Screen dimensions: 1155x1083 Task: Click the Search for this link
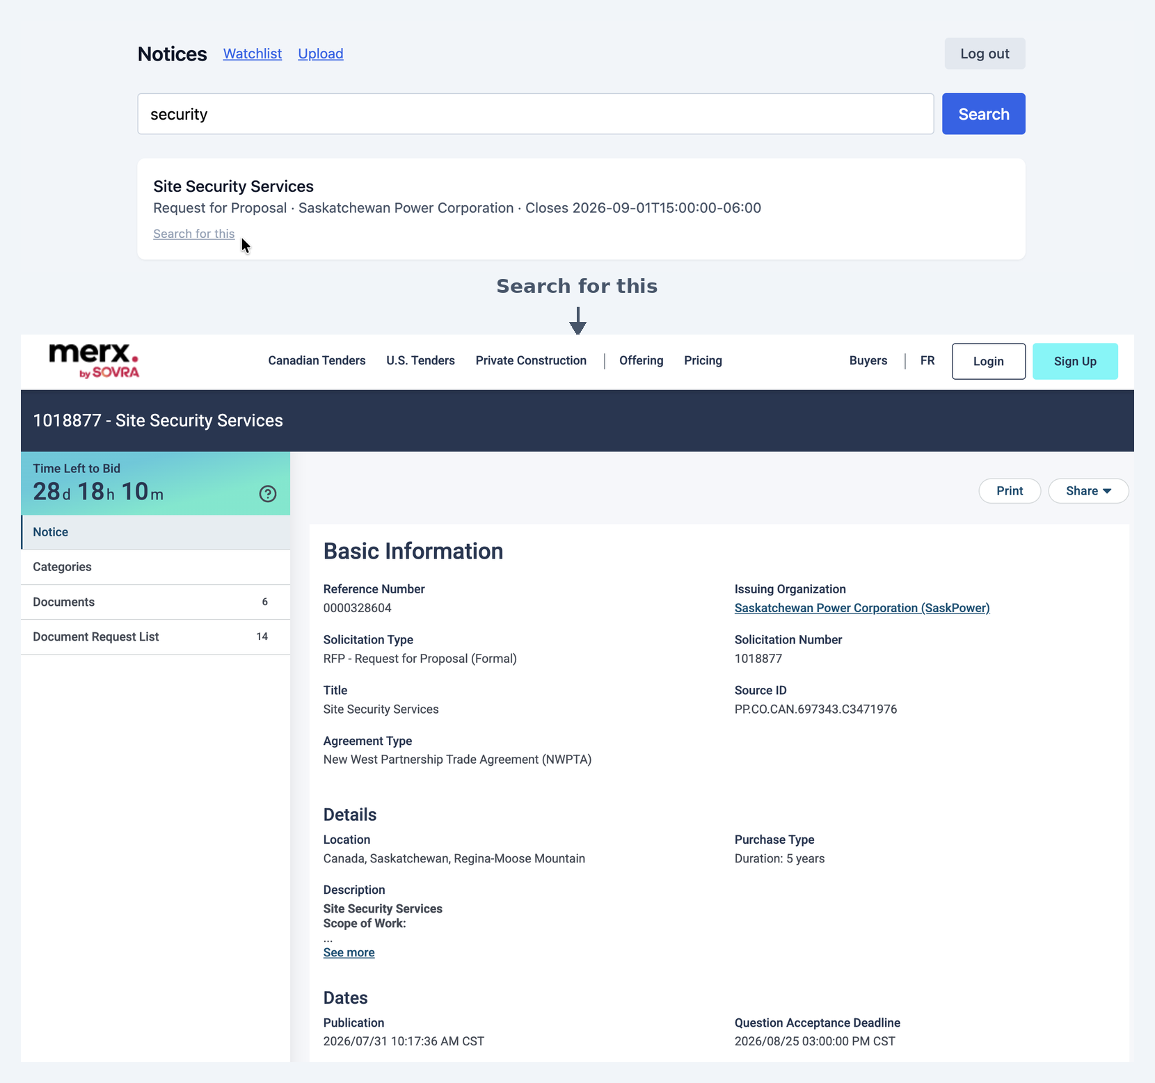coord(194,234)
